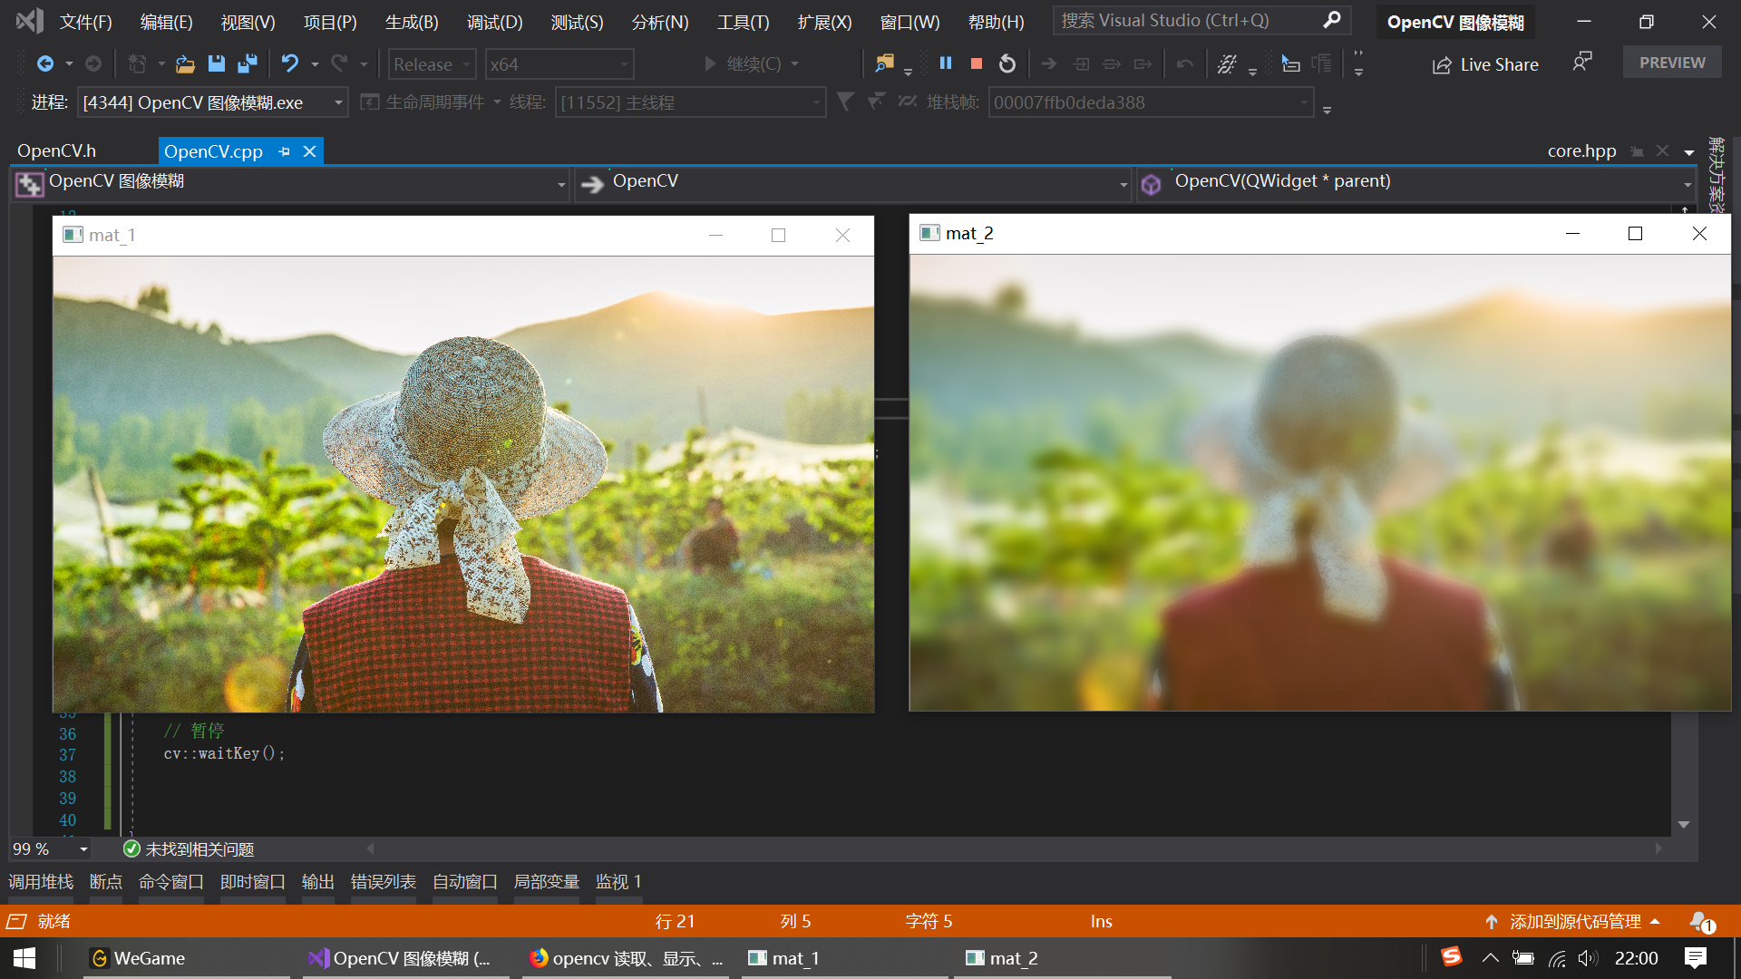
Task: Click the horizontal scrollbar under the editor
Action: (1016, 848)
